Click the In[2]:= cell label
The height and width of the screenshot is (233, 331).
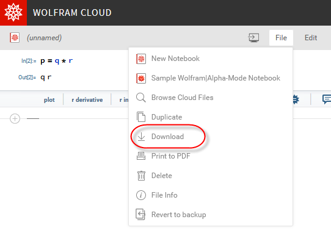coord(29,61)
